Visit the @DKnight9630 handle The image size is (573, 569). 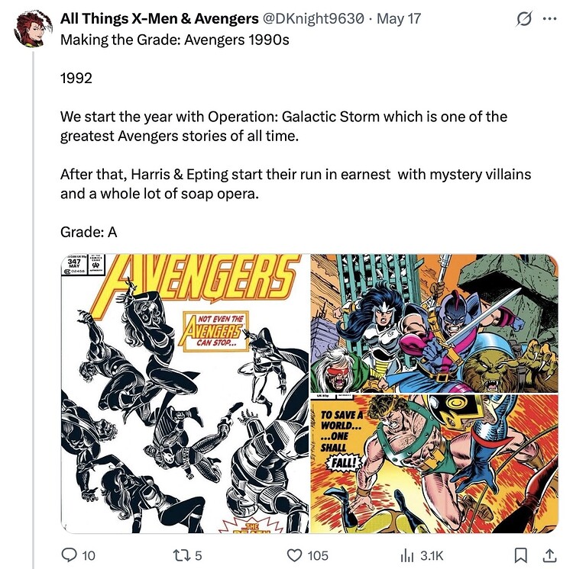coord(313,18)
